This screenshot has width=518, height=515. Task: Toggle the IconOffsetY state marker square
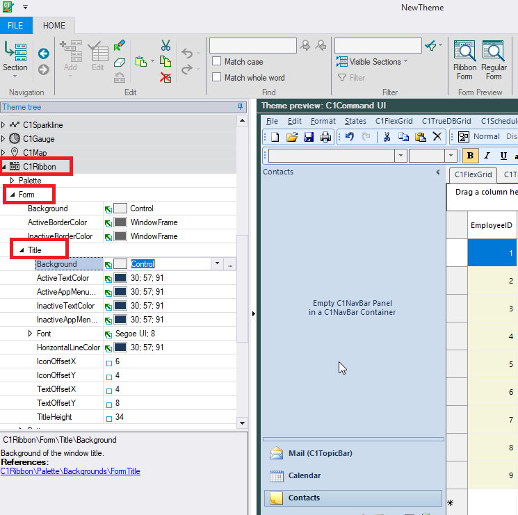[x=109, y=377]
